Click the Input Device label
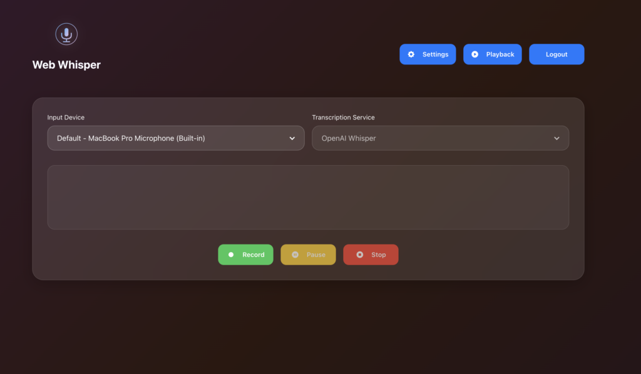 point(66,117)
